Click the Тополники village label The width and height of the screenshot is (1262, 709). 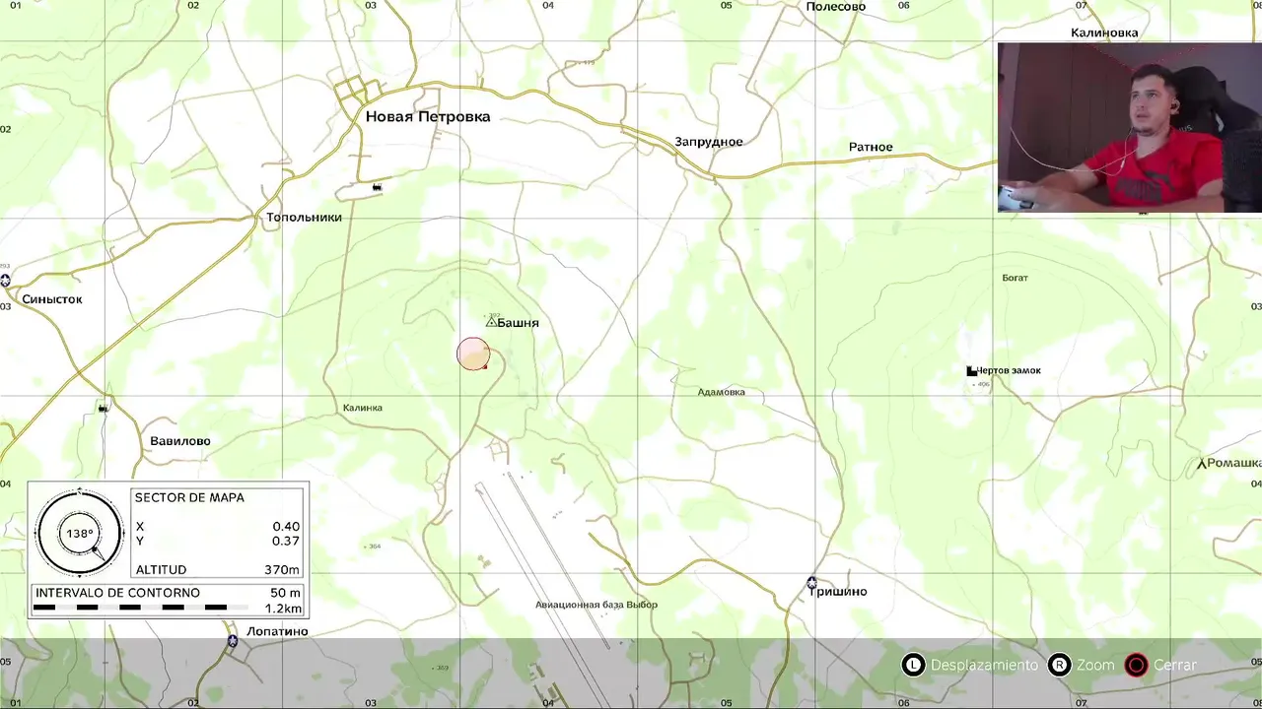pyautogui.click(x=304, y=218)
